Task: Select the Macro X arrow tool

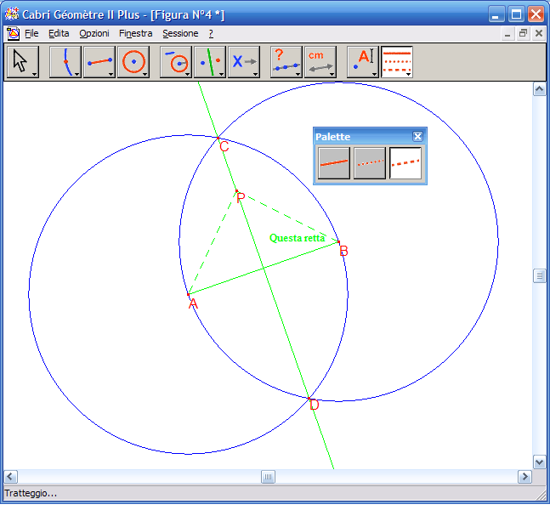Action: [x=244, y=62]
